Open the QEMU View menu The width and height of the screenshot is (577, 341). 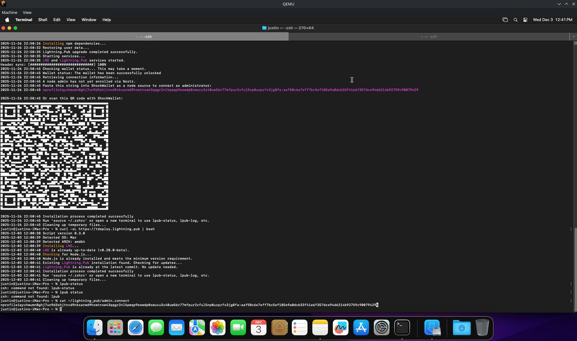tap(27, 12)
